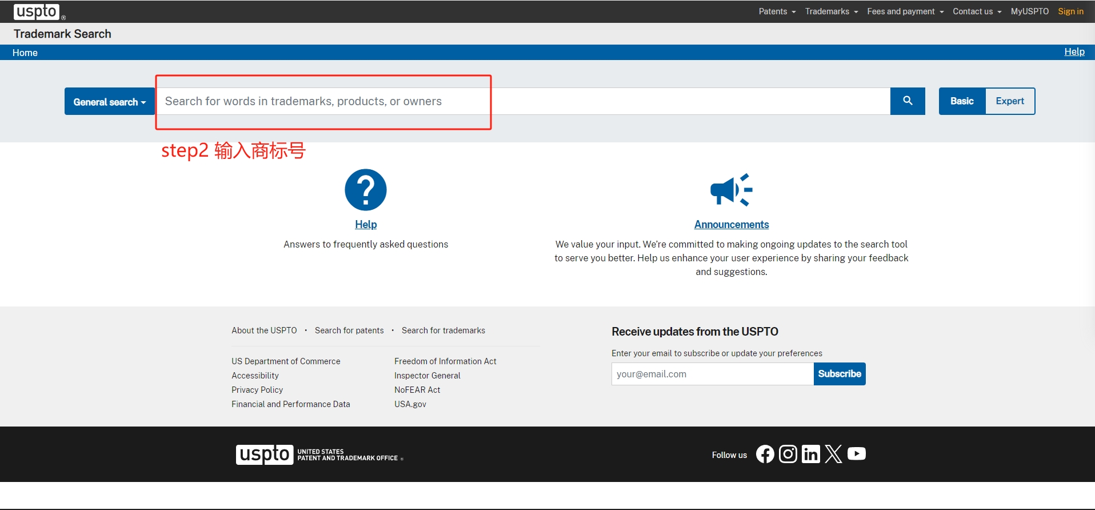Image resolution: width=1095 pixels, height=510 pixels.
Task: Click the trademark search text field
Action: 523,101
